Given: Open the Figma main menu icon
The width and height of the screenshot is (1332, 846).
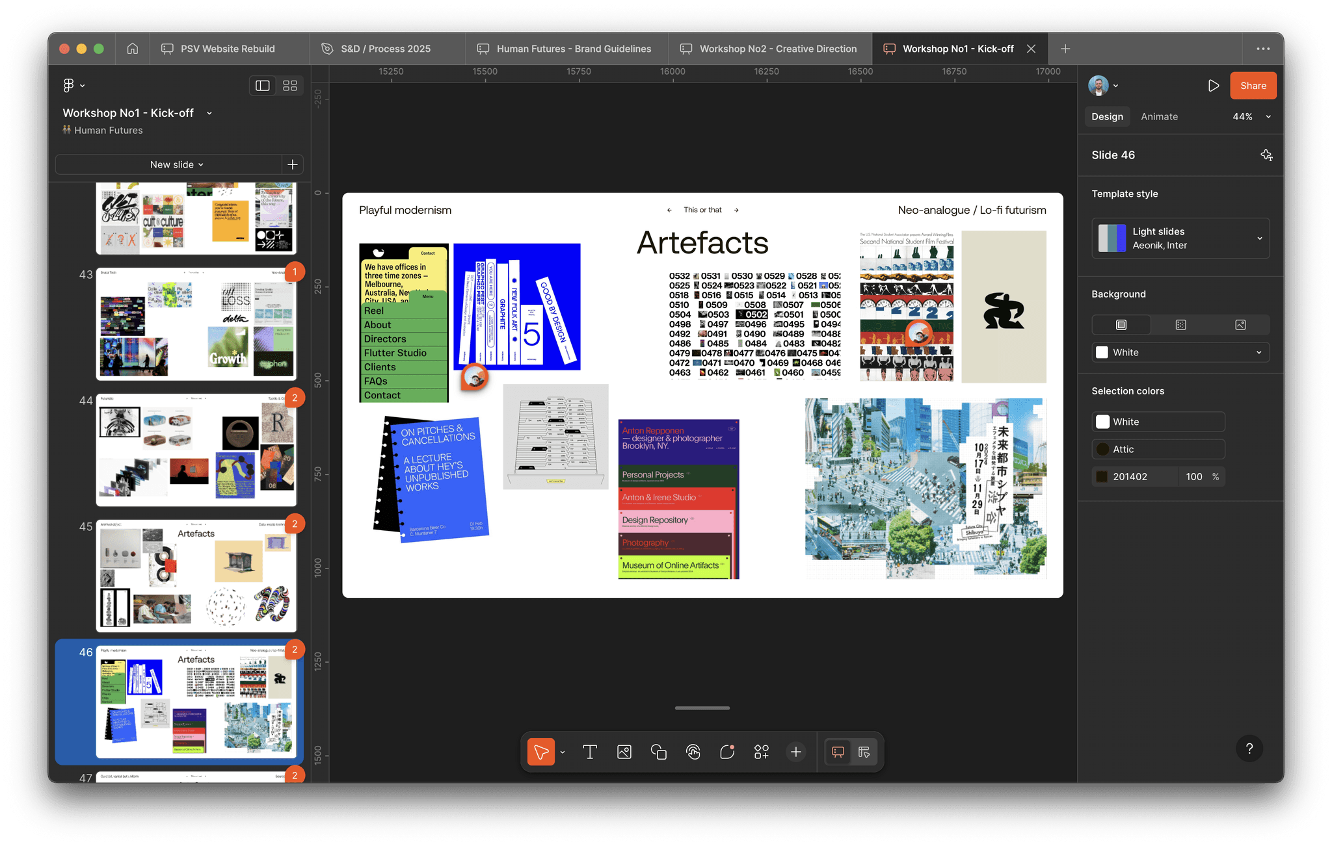Looking at the screenshot, I should pyautogui.click(x=68, y=85).
